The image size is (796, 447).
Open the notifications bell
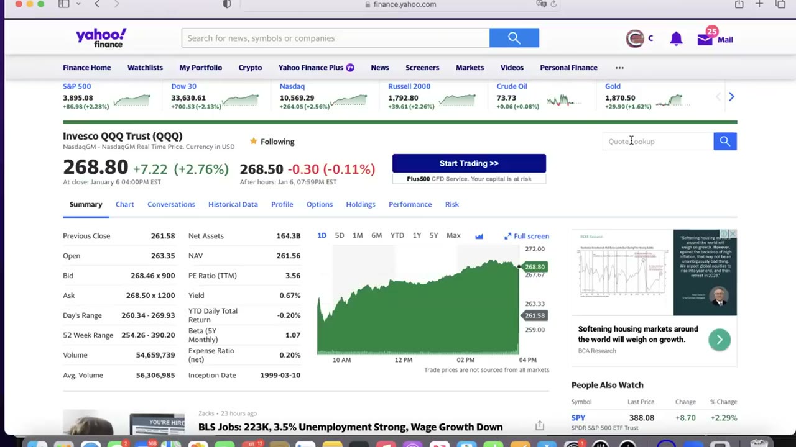(676, 39)
